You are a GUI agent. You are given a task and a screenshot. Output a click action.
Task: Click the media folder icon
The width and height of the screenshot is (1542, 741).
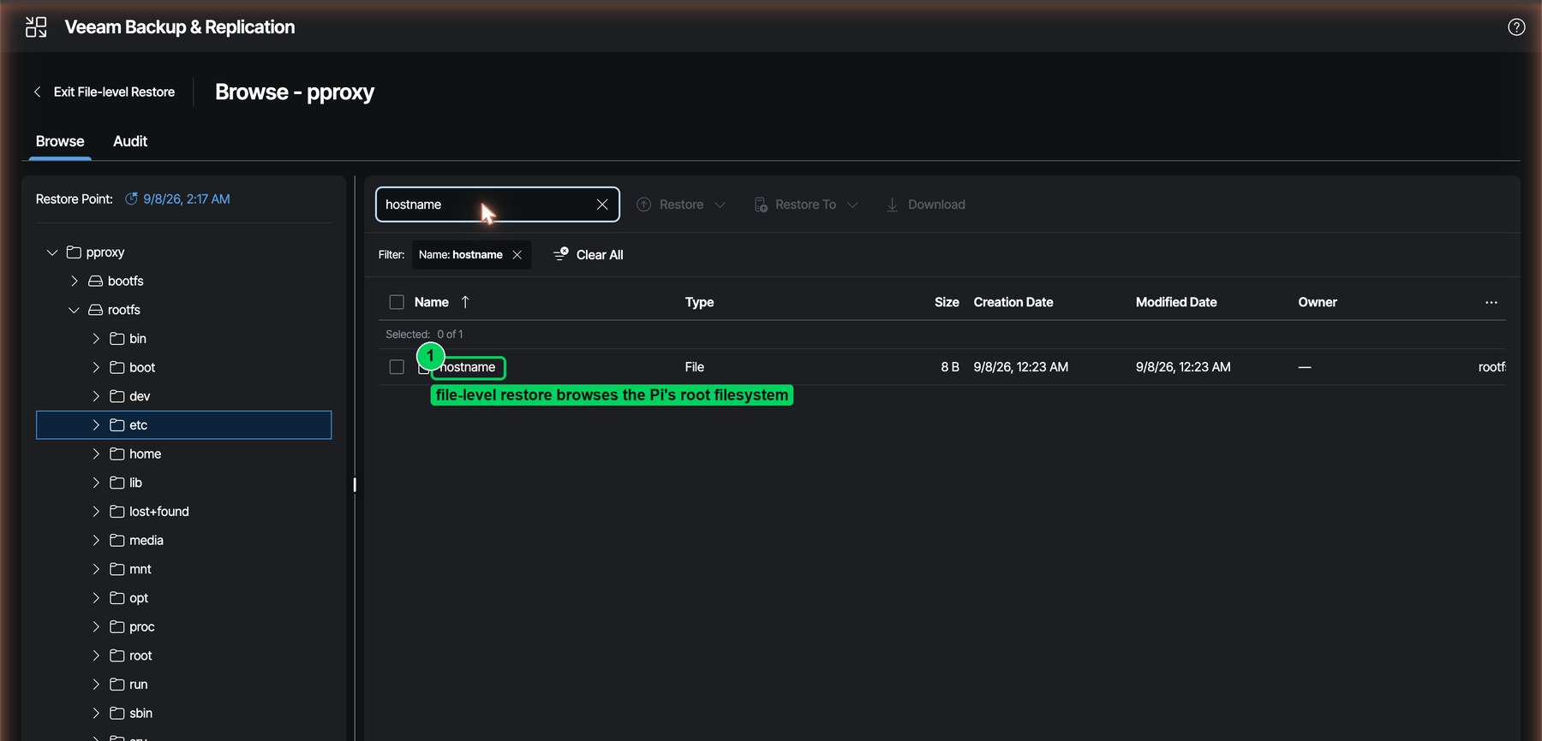(117, 540)
